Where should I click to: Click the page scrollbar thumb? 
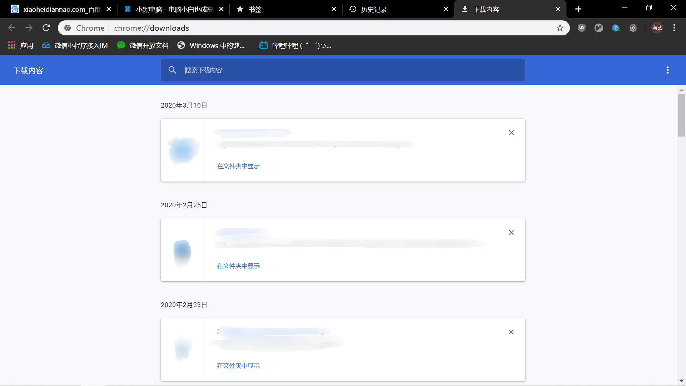(x=681, y=115)
